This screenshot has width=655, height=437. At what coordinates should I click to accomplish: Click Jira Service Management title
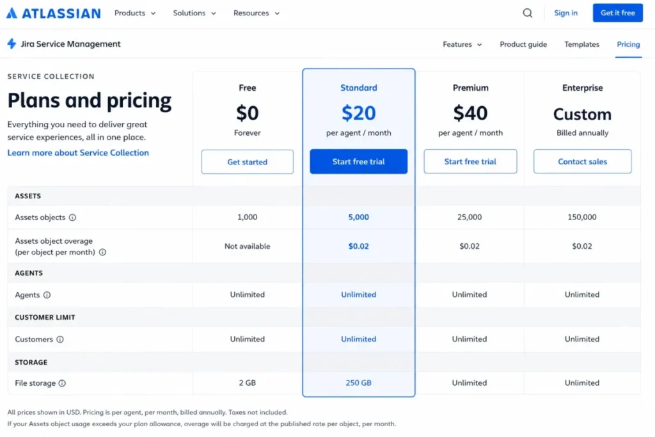[70, 44]
